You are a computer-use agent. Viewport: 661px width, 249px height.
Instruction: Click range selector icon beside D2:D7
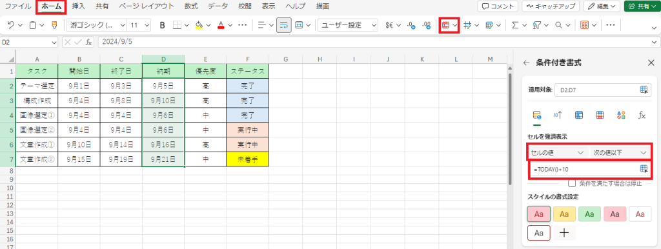[x=644, y=89]
